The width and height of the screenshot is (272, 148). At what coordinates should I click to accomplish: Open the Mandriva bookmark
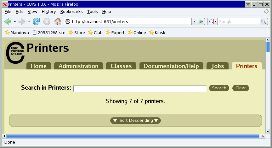pyautogui.click(x=17, y=33)
